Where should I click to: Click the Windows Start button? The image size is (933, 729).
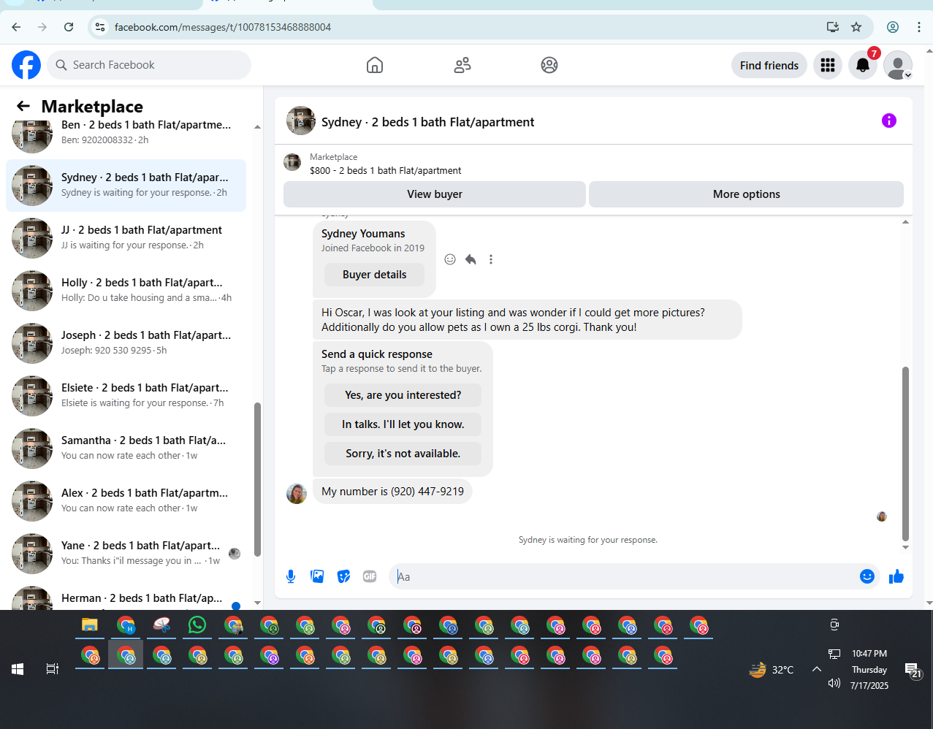click(x=18, y=668)
